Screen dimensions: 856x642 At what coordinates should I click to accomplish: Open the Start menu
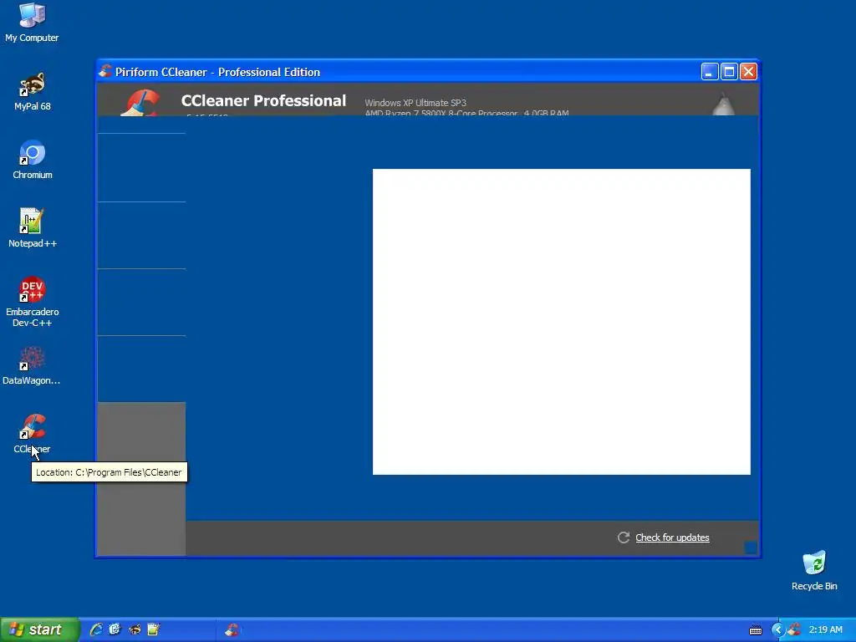[39, 629]
